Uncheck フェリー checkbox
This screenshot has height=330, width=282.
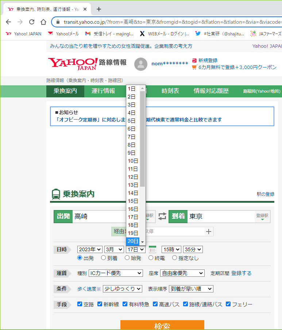228,304
